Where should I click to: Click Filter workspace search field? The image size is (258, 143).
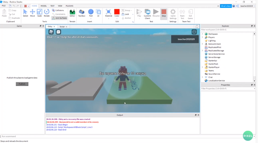228,30
